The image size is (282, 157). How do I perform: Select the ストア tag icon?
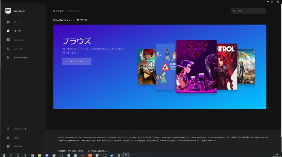(8, 31)
